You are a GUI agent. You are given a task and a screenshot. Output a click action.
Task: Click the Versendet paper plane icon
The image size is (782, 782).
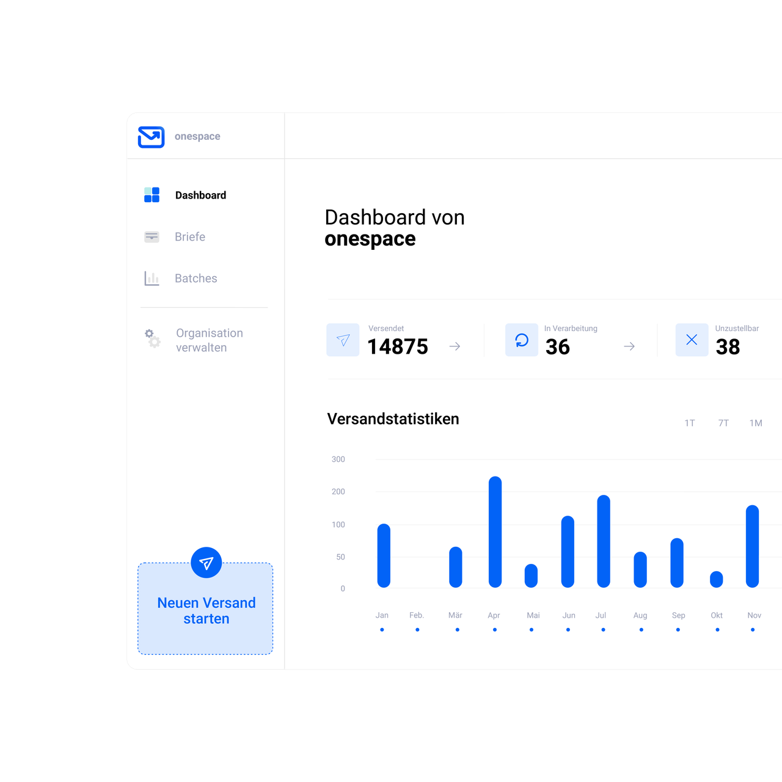(x=343, y=340)
